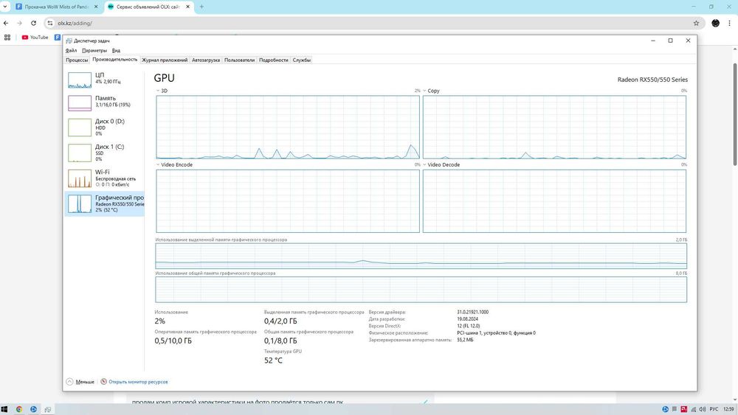Click the dedicated GPU memory usage graph
This screenshot has height=415, width=738.
(x=421, y=256)
